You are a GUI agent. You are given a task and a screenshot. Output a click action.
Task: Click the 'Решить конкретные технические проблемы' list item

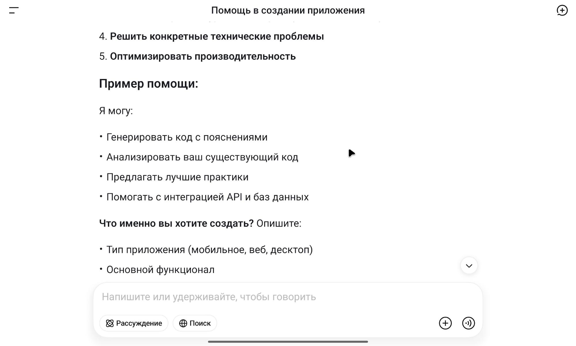point(217,37)
